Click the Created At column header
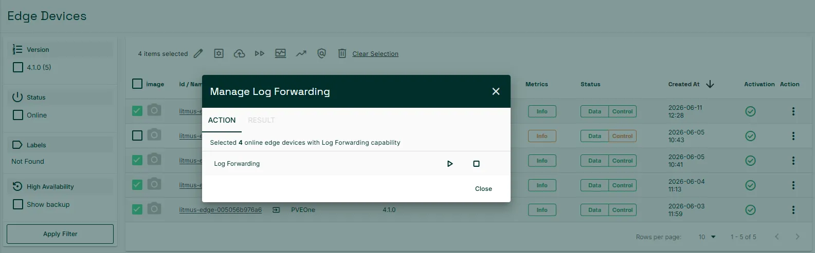Image resolution: width=815 pixels, height=253 pixels. click(x=684, y=84)
